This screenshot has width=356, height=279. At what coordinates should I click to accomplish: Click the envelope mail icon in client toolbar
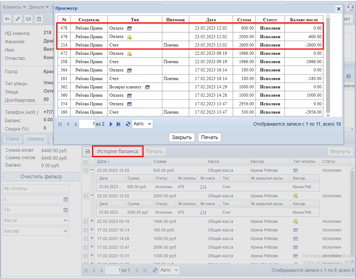click(x=28, y=19)
